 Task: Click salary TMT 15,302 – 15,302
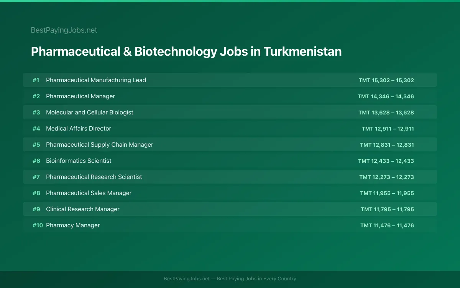(x=386, y=80)
